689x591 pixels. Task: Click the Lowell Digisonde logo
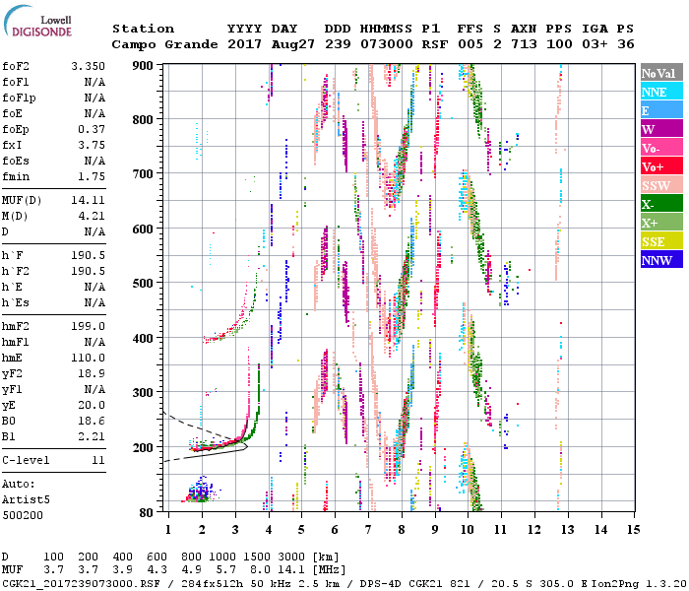coord(37,22)
